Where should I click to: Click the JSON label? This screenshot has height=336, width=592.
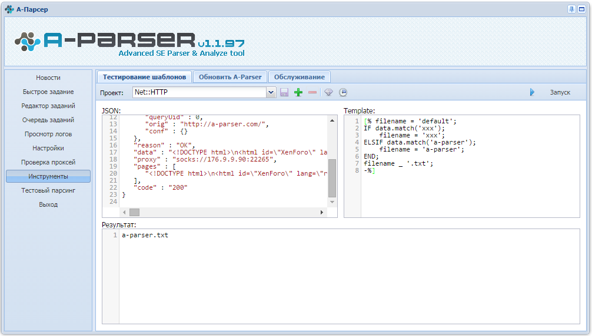coord(111,111)
